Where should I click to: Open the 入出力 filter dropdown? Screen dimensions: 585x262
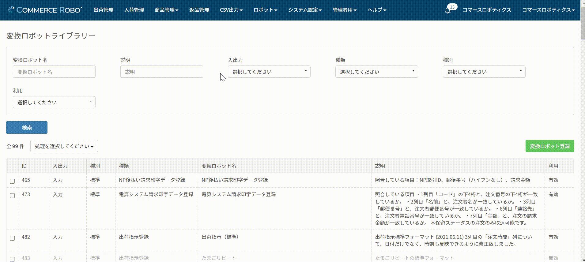pos(269,72)
